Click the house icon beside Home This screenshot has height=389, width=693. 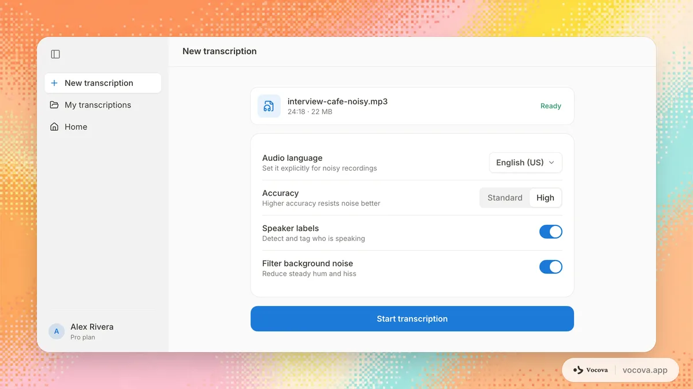point(54,127)
